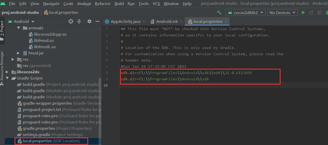Viewport: 328px width, 145px height.
Task: Open the File menu
Action: click(12, 4)
